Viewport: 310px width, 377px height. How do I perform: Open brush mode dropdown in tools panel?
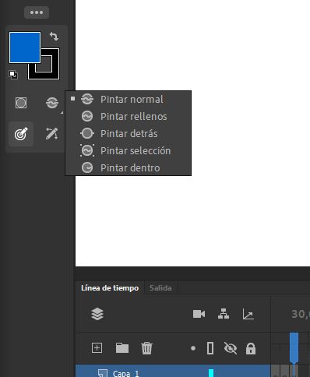52,103
